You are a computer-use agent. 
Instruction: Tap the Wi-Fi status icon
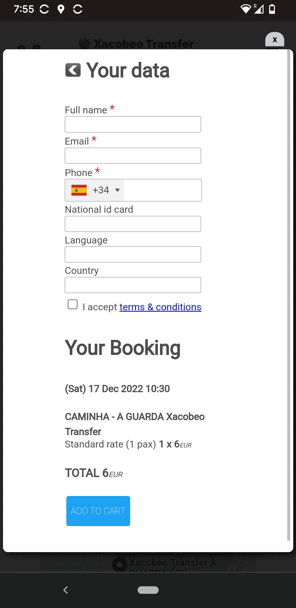[x=246, y=9]
